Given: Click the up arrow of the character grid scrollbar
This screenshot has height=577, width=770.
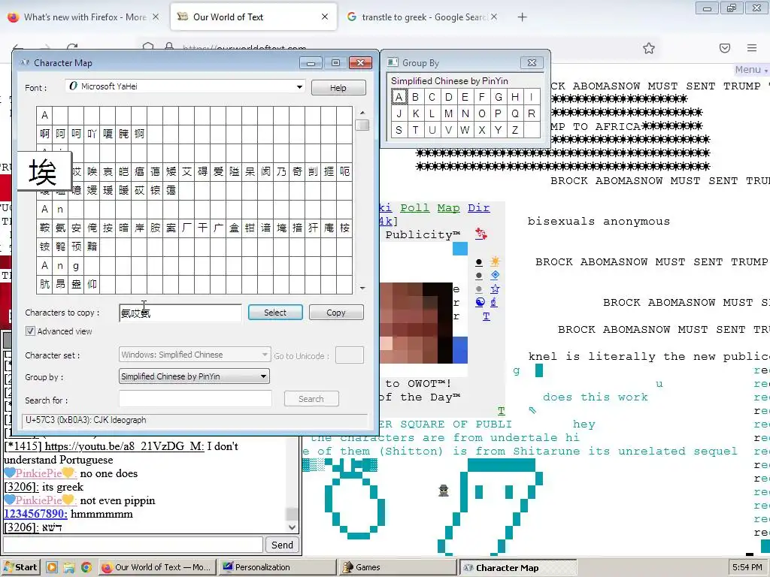Looking at the screenshot, I should pos(362,113).
